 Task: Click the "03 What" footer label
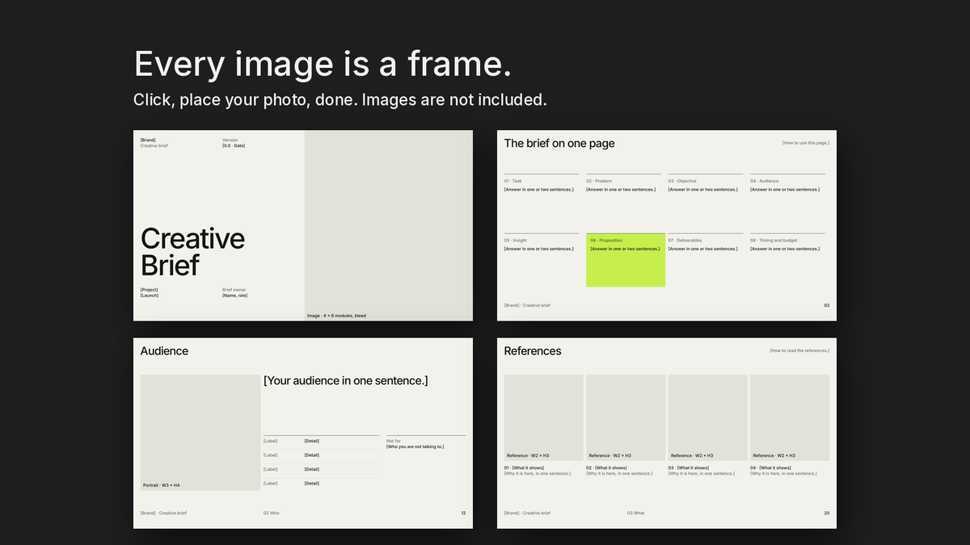(636, 513)
